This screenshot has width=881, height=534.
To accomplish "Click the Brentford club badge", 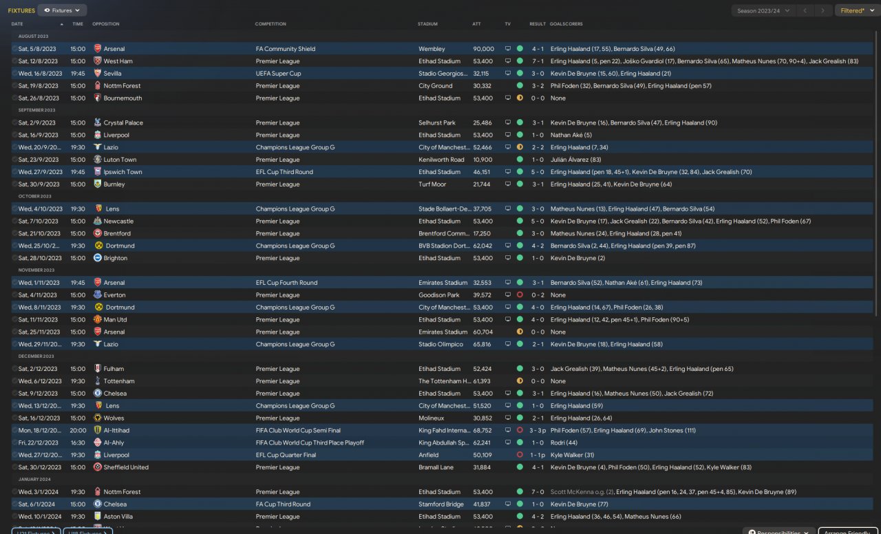I will click(97, 234).
